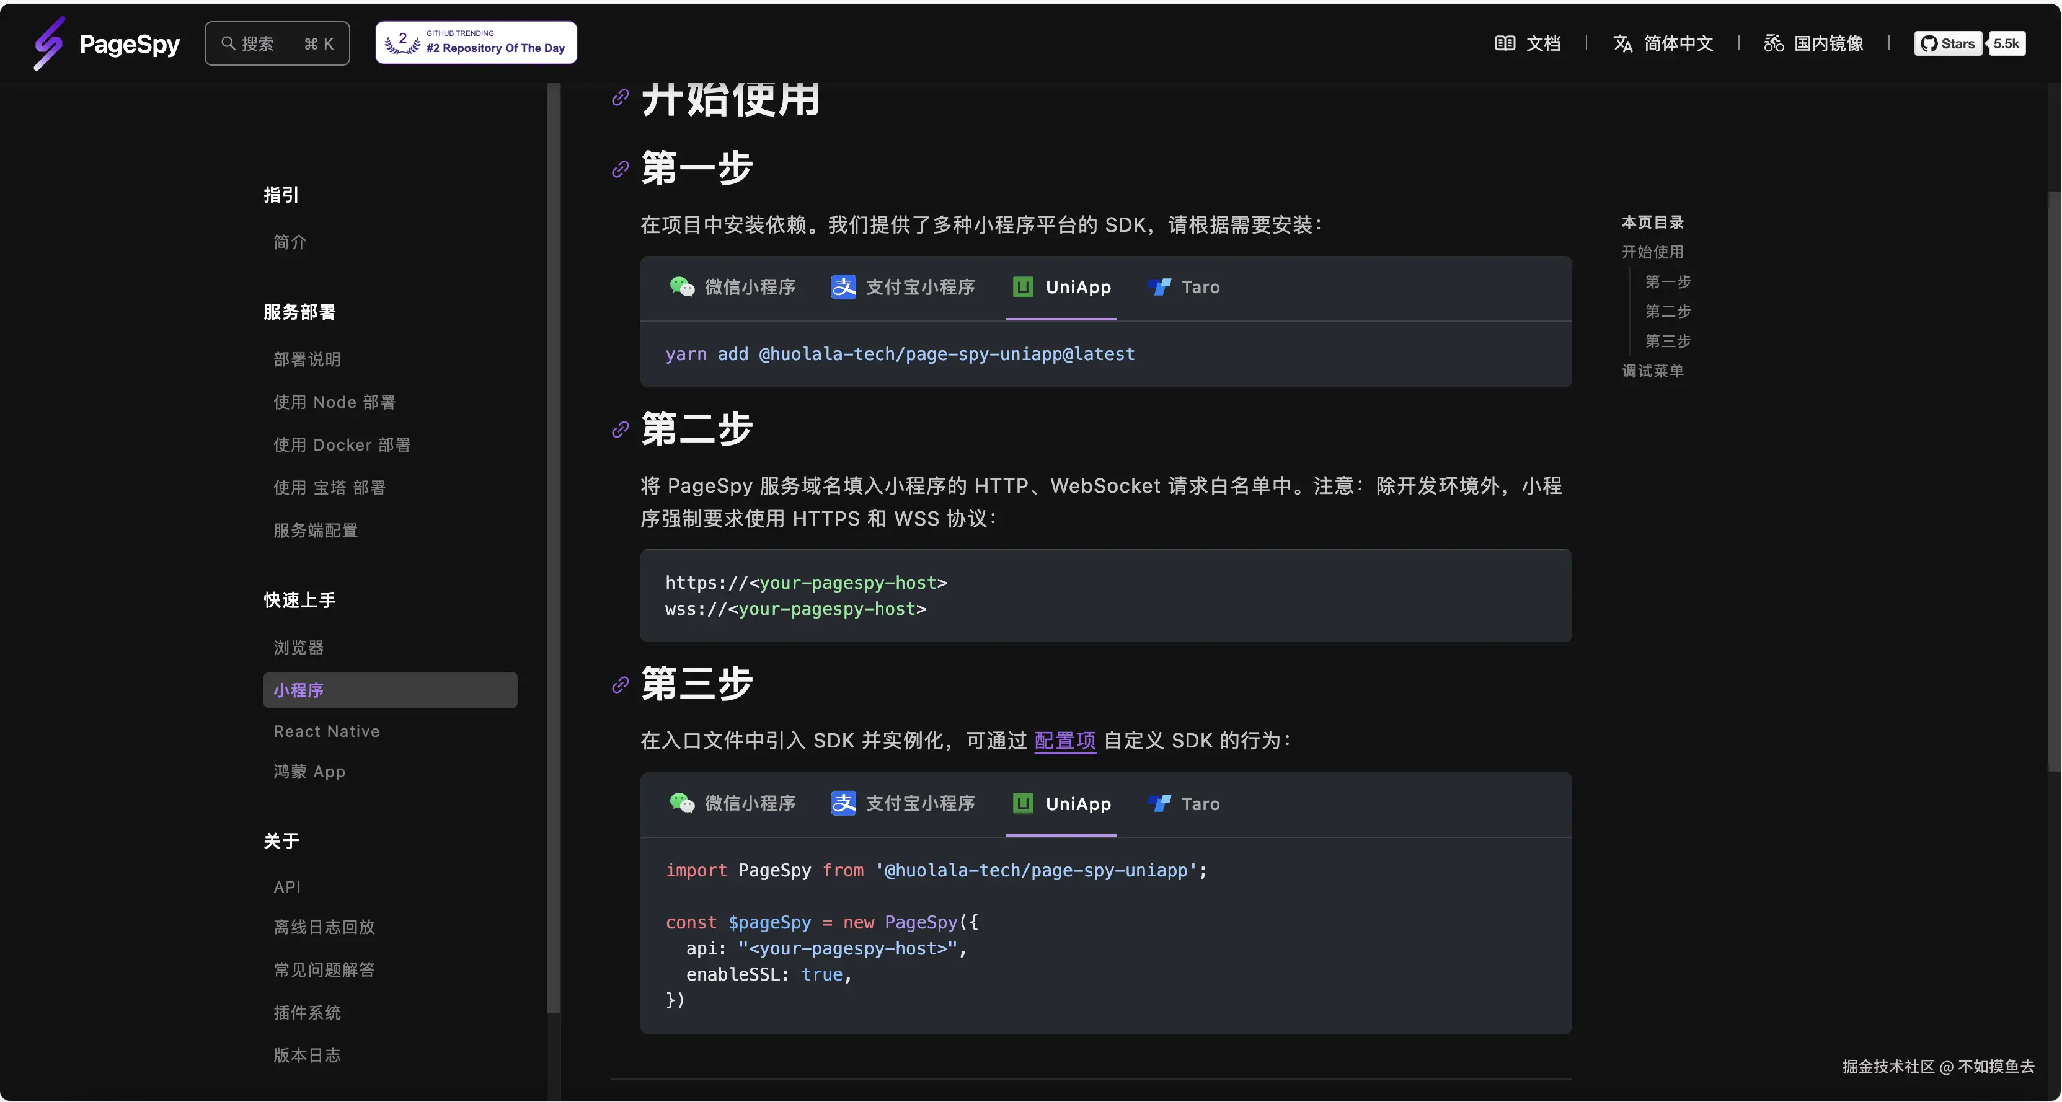Click the anchor link icon beside 第三步
This screenshot has height=1102, width=2062.
pyautogui.click(x=621, y=685)
